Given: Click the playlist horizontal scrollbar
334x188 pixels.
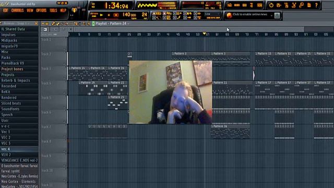Looking at the screenshot, I should coord(189,29).
